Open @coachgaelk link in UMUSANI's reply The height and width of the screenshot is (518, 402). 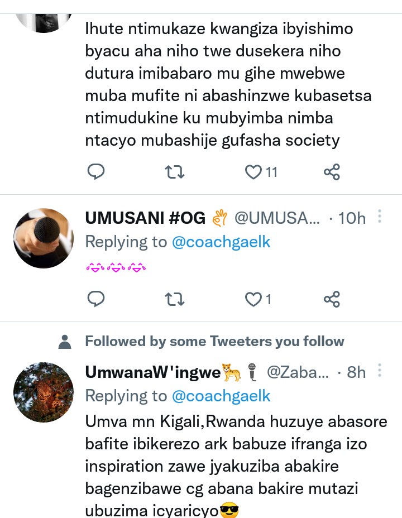pyautogui.click(x=221, y=242)
